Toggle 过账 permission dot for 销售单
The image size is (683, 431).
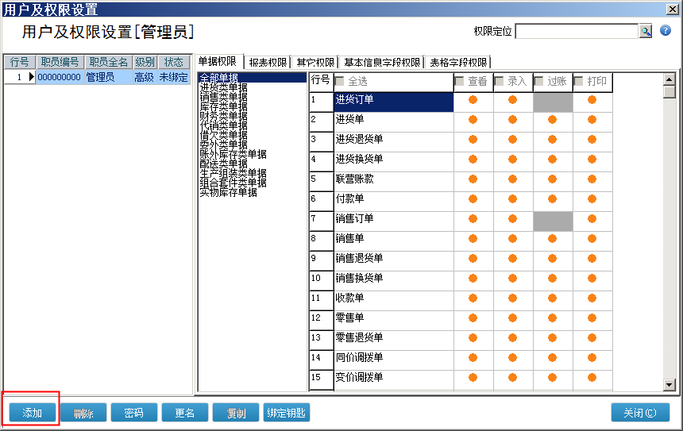point(552,239)
